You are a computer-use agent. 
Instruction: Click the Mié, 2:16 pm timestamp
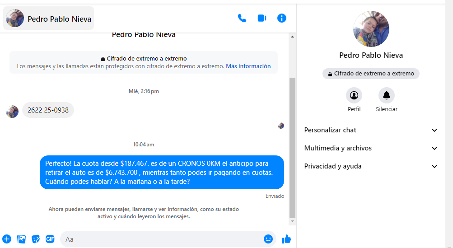[x=144, y=91]
